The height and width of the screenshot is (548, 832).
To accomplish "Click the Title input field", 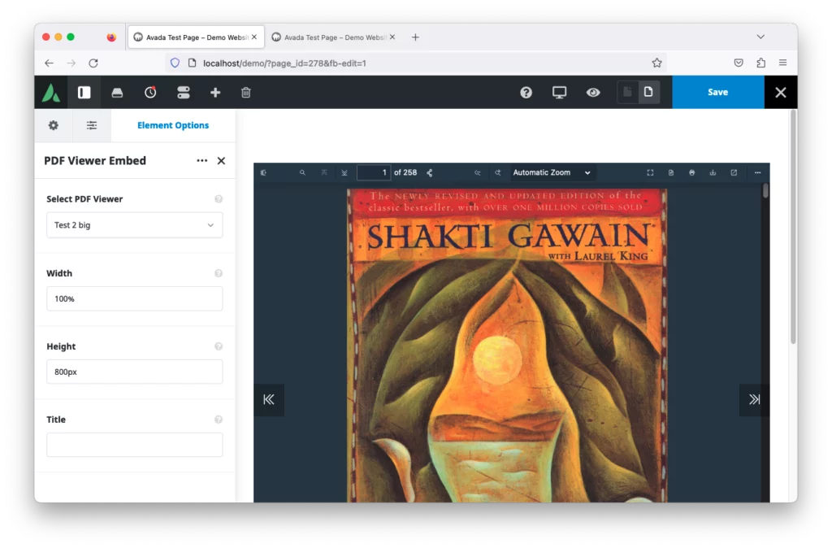I will tap(134, 445).
